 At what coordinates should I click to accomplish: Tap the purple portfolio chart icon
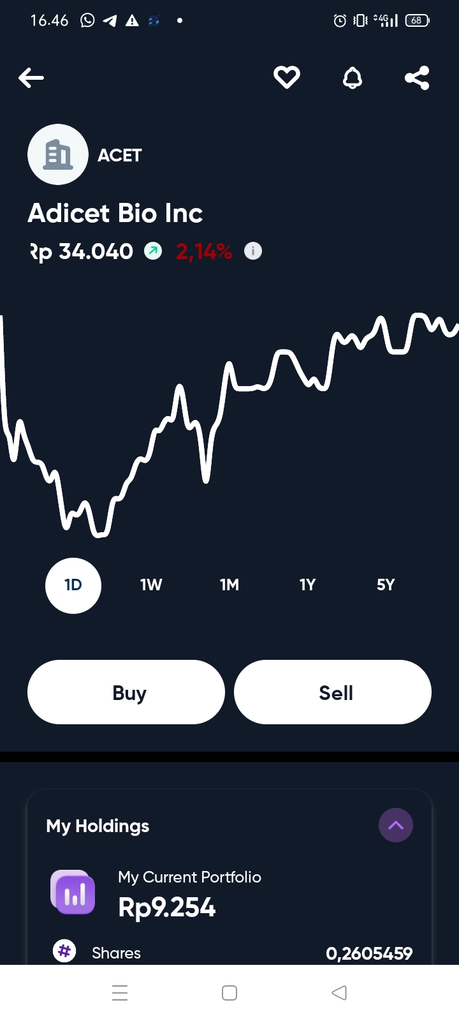(73, 892)
